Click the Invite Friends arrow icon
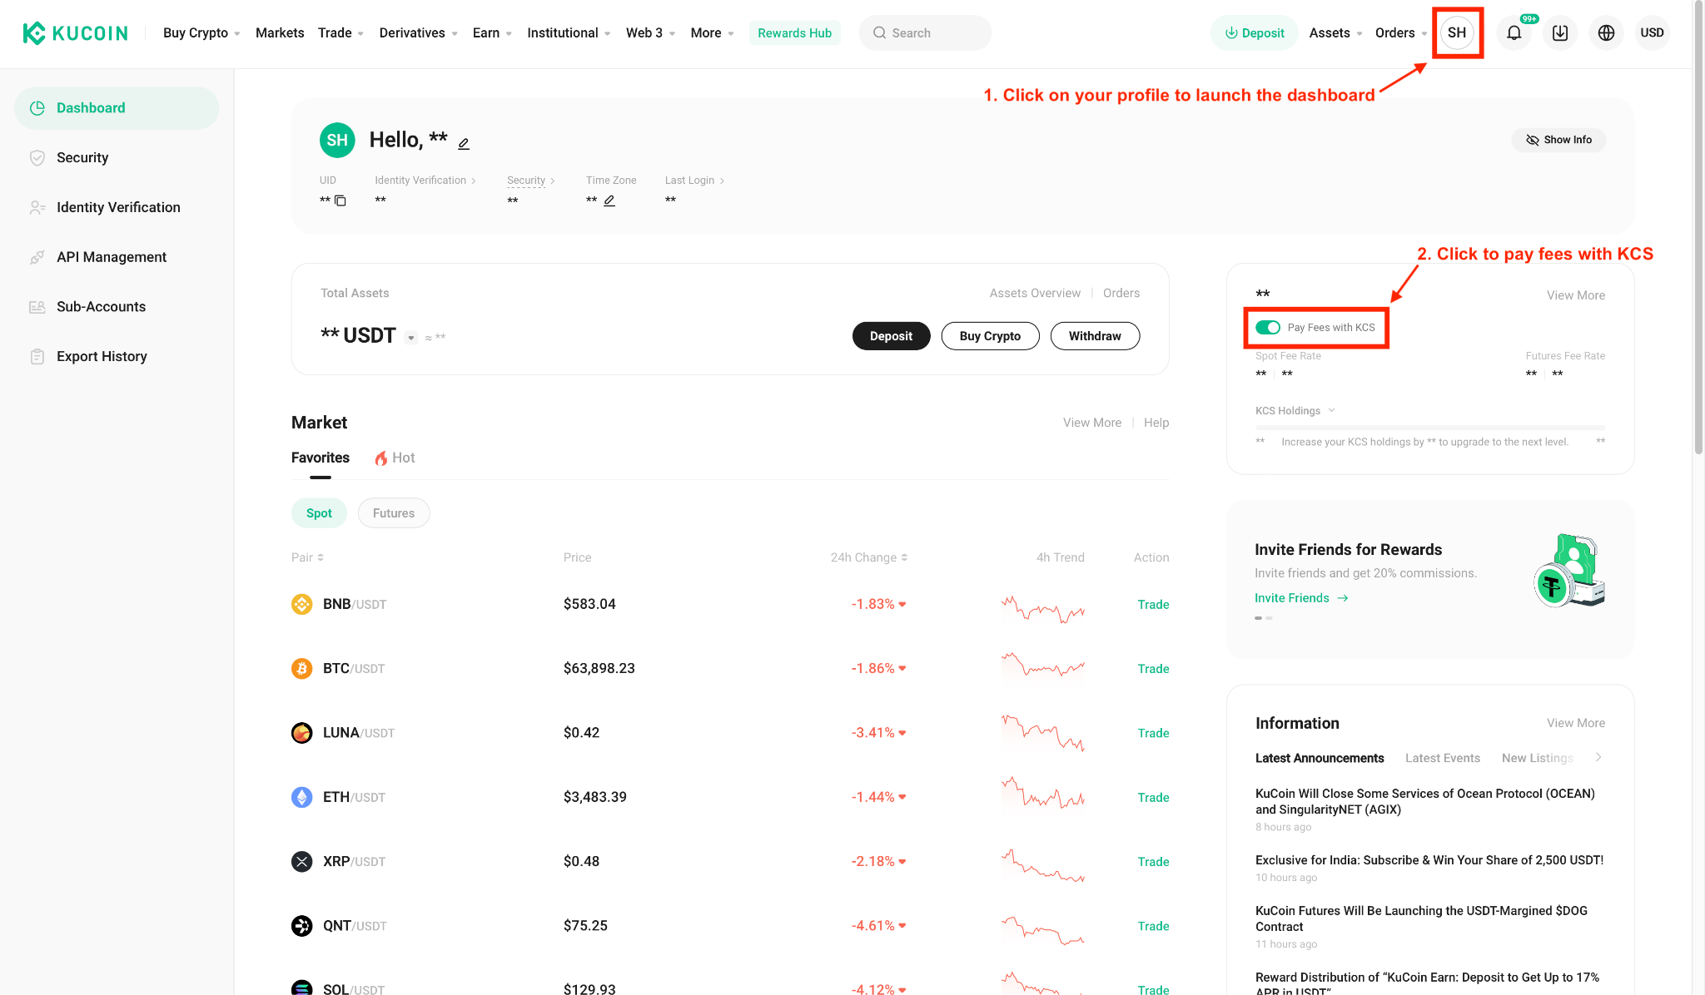 coord(1343,598)
